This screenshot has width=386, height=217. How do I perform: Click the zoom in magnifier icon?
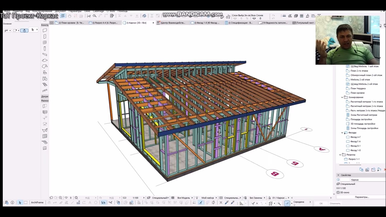pos(61,198)
